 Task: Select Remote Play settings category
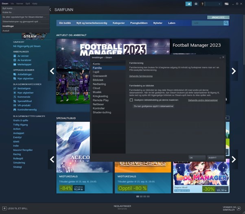[x=108, y=100]
